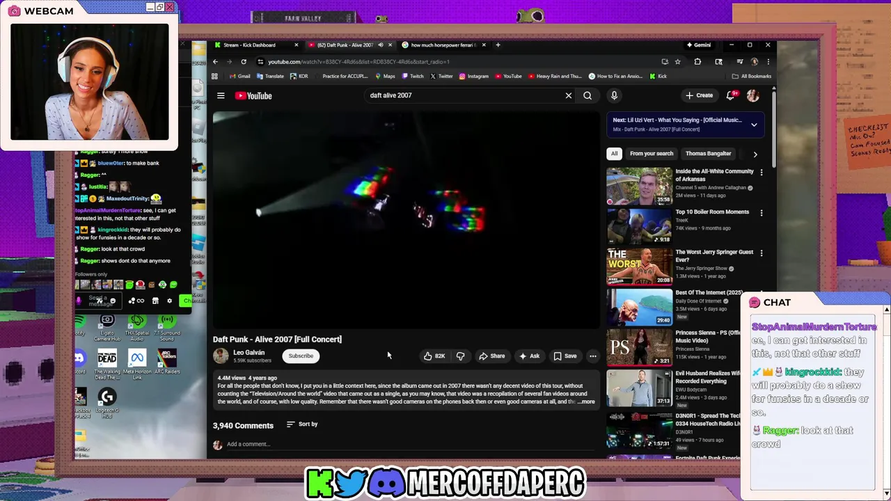Open The Walking Dead desktop shortcut
This screenshot has width=891, height=501.
[107, 365]
